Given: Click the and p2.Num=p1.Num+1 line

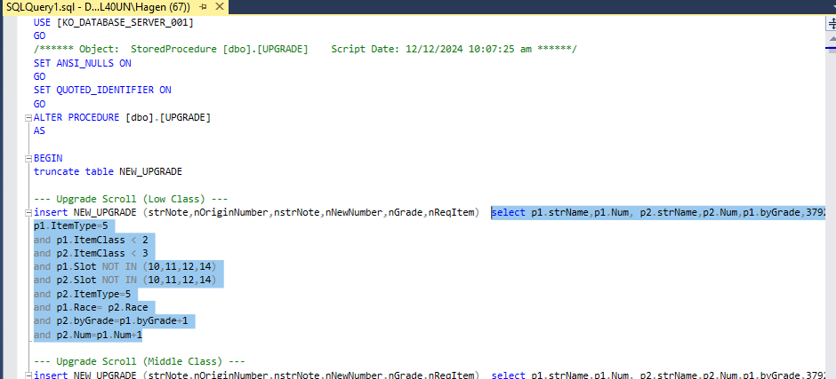Looking at the screenshot, I should 88,335.
